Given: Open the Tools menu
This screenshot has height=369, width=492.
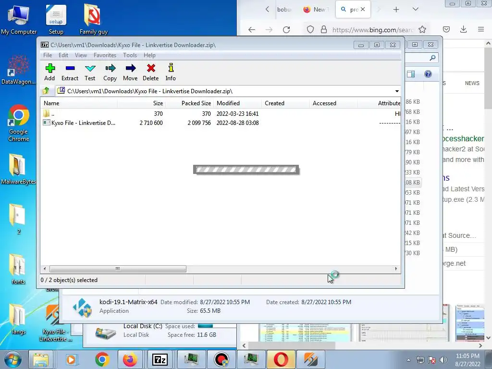Looking at the screenshot, I should [x=130, y=55].
